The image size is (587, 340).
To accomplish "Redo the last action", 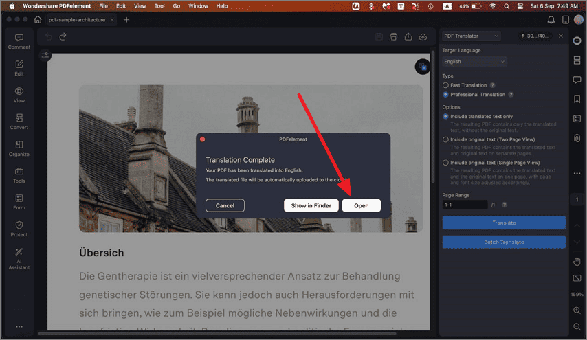I will coord(63,36).
